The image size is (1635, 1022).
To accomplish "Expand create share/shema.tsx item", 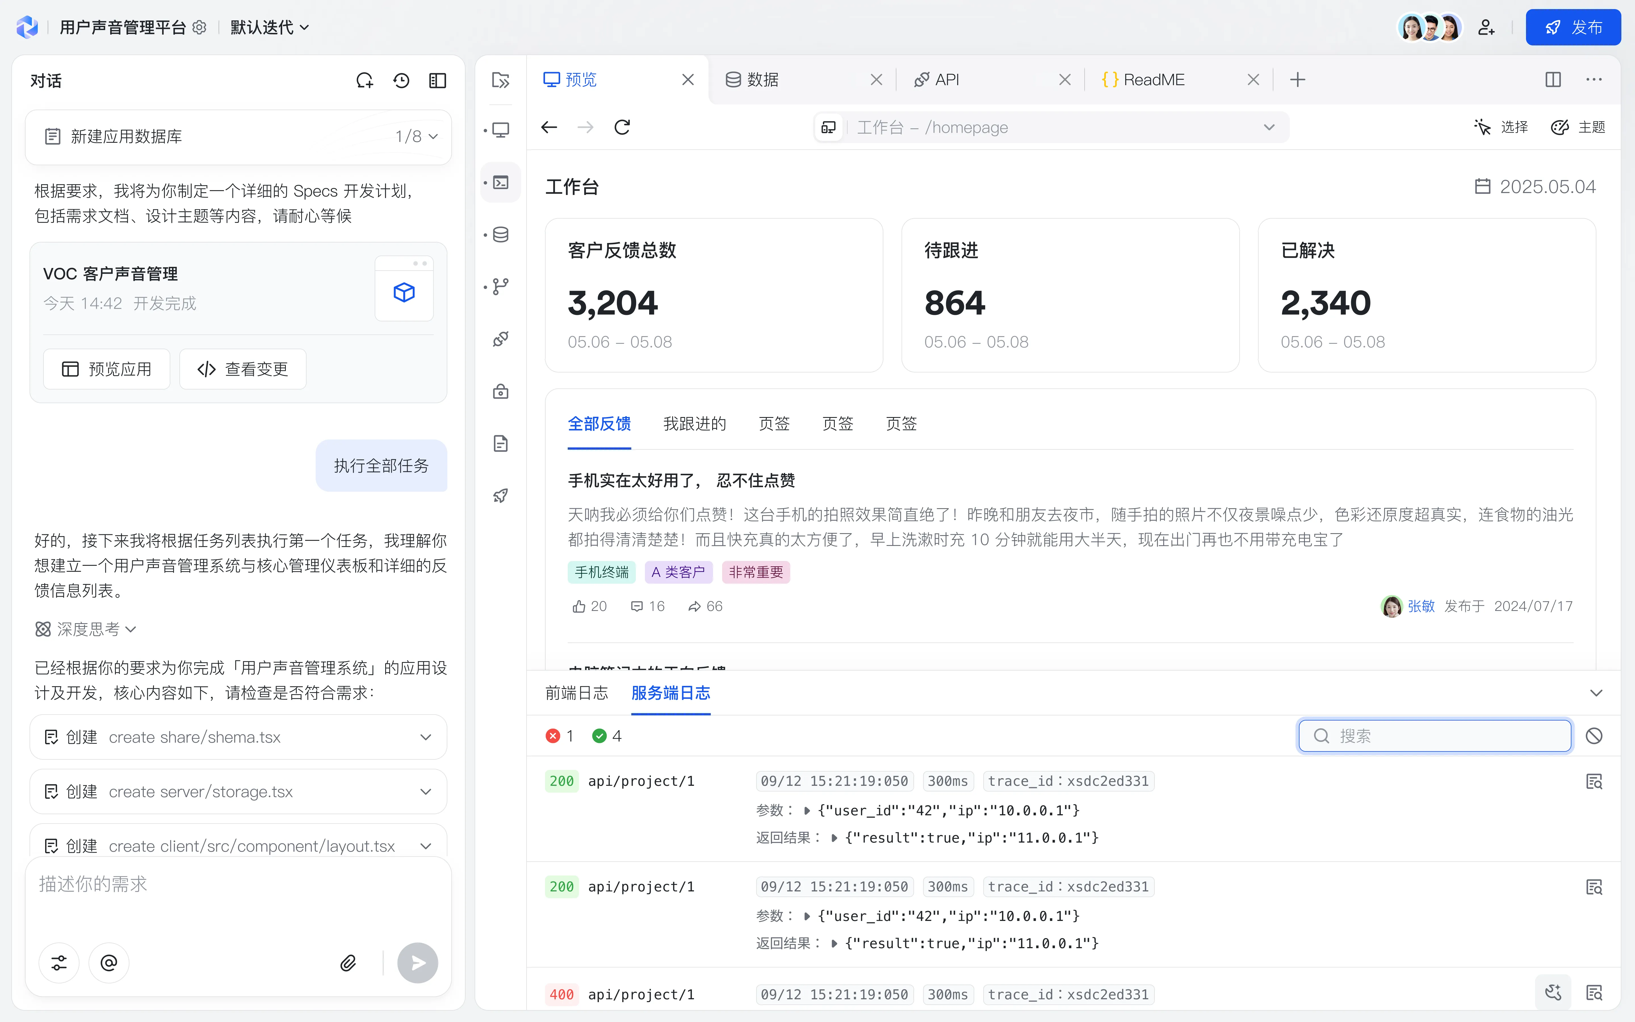I will pos(238,737).
